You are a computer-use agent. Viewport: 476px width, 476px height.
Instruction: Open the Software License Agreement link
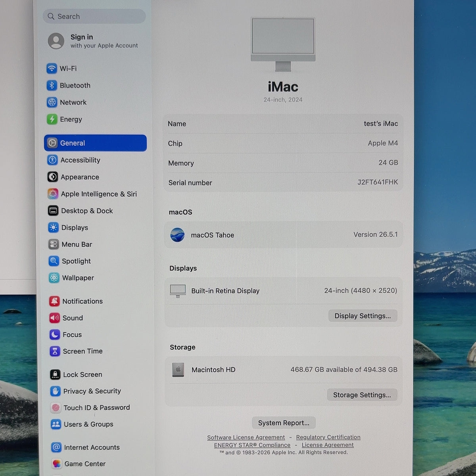tap(246, 438)
